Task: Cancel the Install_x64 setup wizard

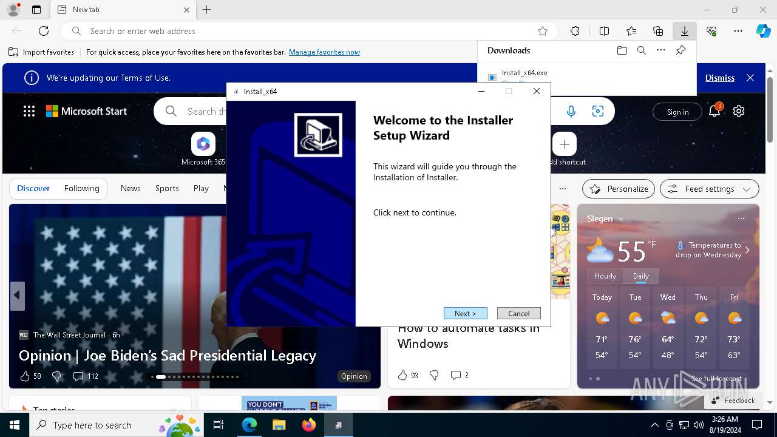Action: [x=518, y=313]
